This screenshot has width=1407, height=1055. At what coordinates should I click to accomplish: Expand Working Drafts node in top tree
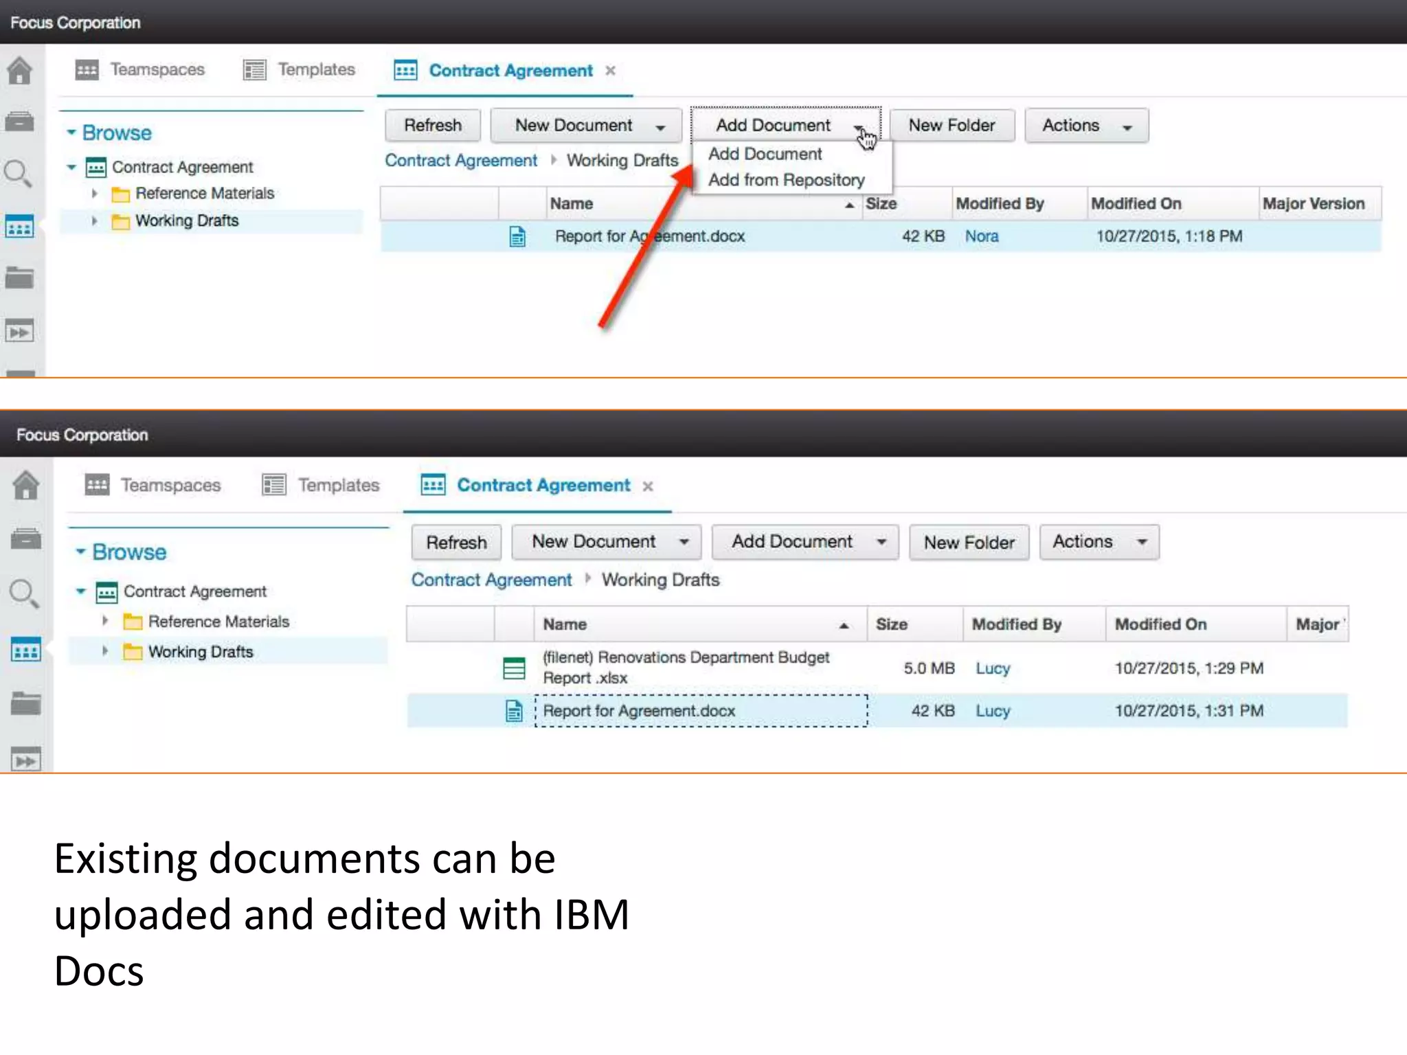coord(95,220)
